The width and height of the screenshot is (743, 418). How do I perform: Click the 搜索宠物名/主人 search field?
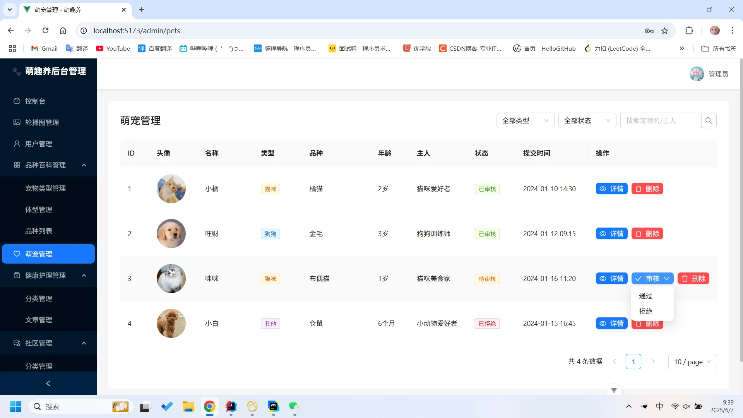(x=660, y=120)
